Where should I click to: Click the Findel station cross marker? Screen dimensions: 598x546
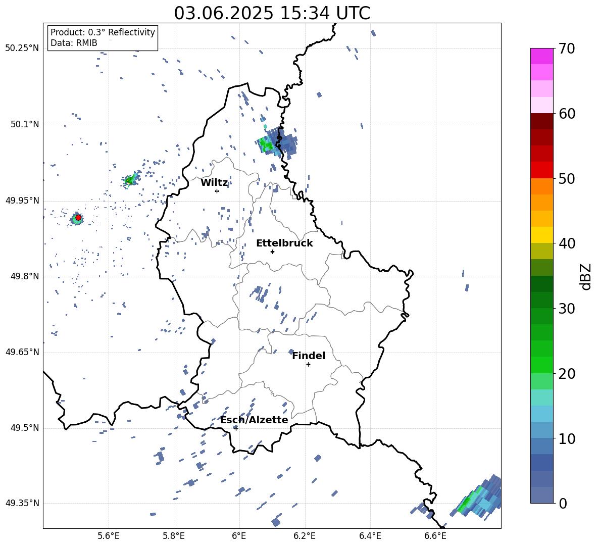[308, 365]
